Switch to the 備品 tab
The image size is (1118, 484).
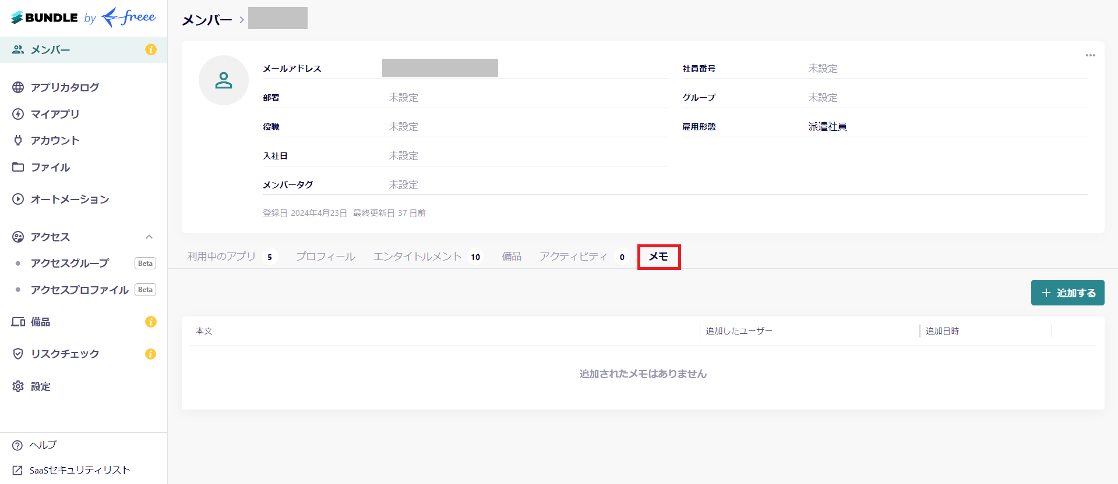click(x=512, y=257)
